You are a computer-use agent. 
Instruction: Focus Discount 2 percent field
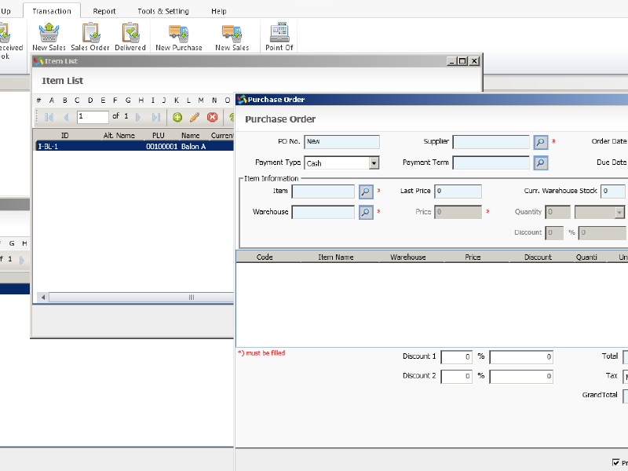pos(456,377)
